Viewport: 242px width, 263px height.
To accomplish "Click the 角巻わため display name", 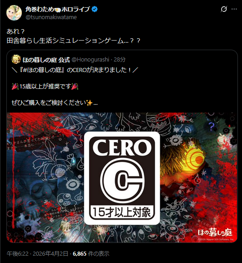I will 40,10.
